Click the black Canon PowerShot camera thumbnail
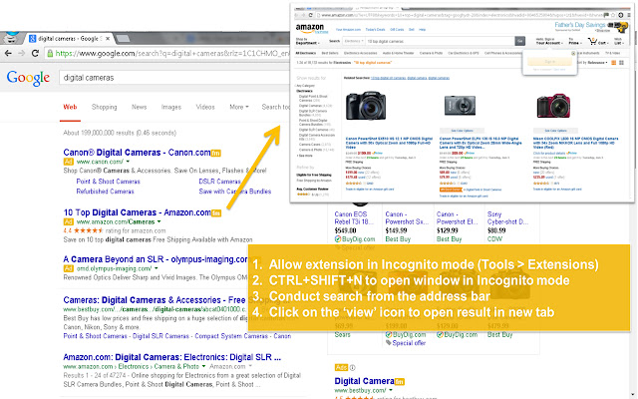This screenshot has width=638, height=399. click(366, 106)
